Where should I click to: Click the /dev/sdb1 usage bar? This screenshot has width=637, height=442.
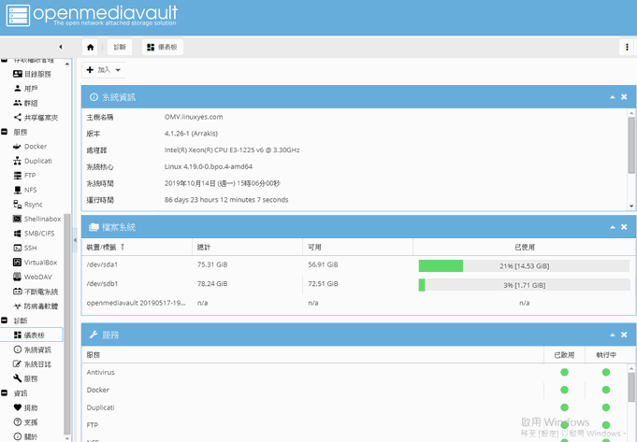[x=524, y=285]
